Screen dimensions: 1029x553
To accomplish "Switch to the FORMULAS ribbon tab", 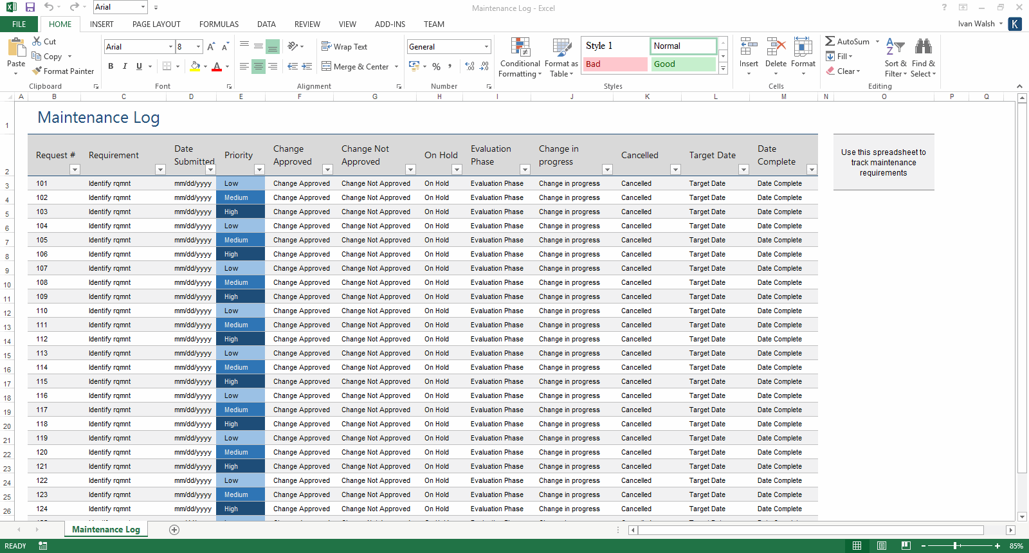I will pyautogui.click(x=219, y=24).
